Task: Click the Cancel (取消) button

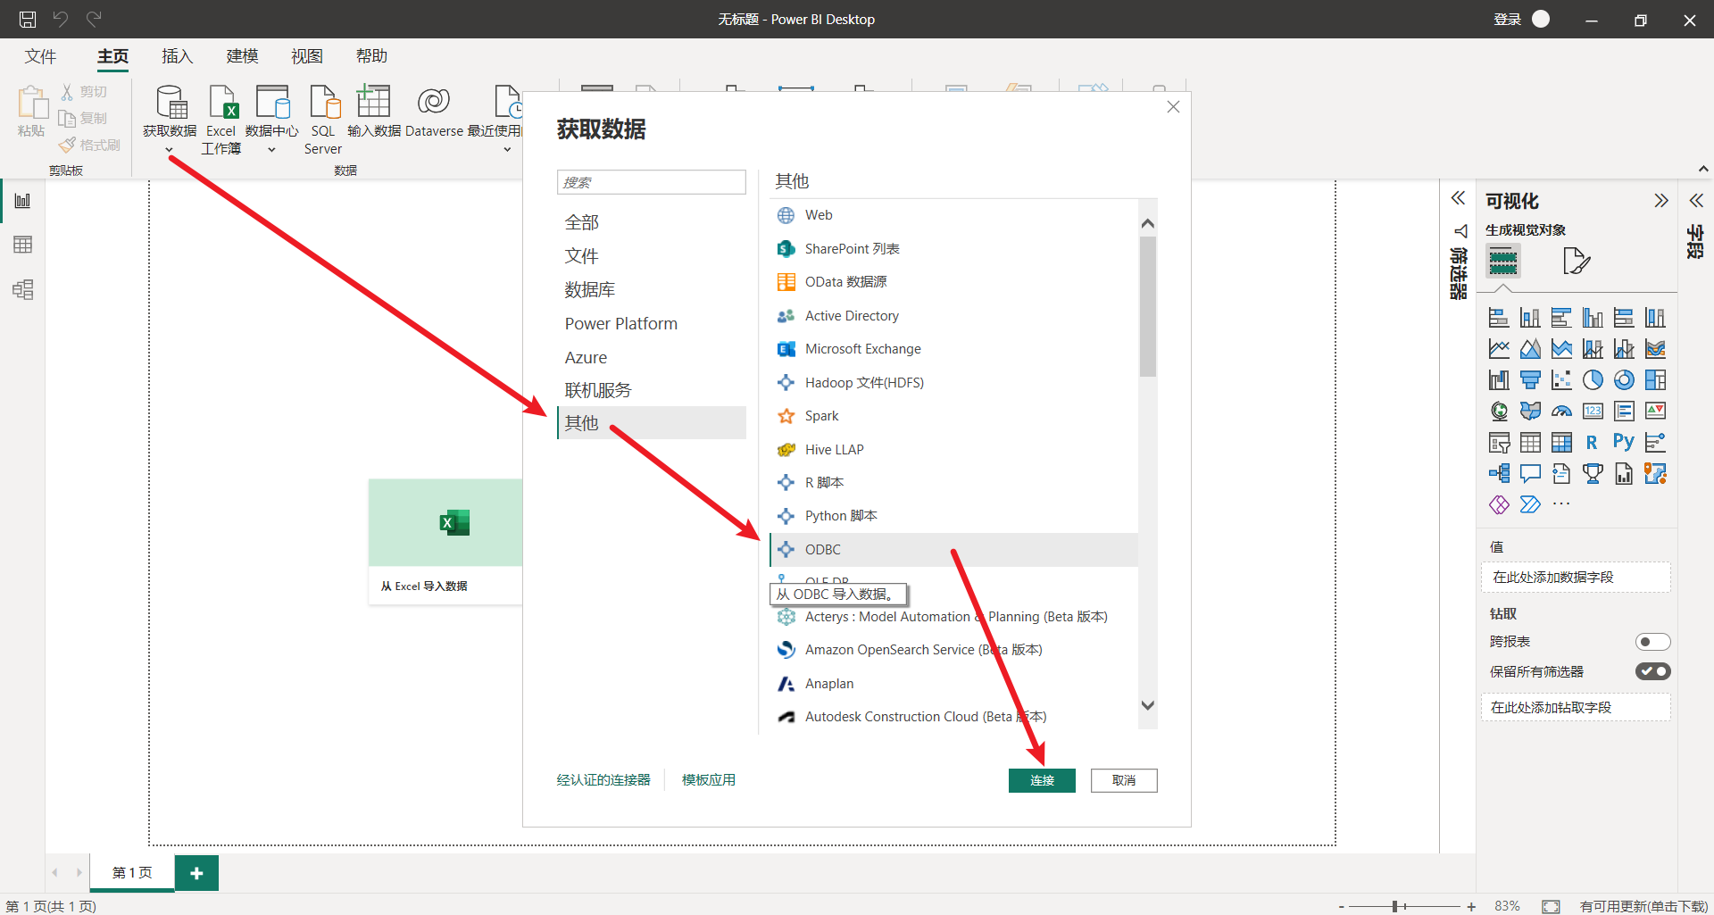Action: (x=1124, y=780)
